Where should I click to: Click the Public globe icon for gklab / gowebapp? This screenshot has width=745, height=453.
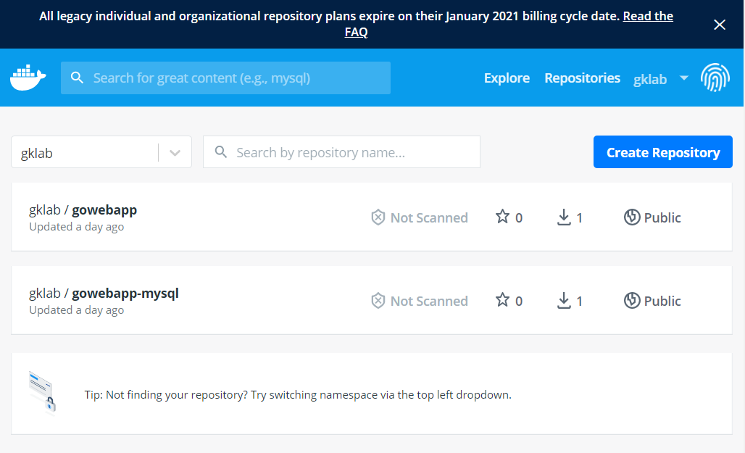[x=632, y=217]
